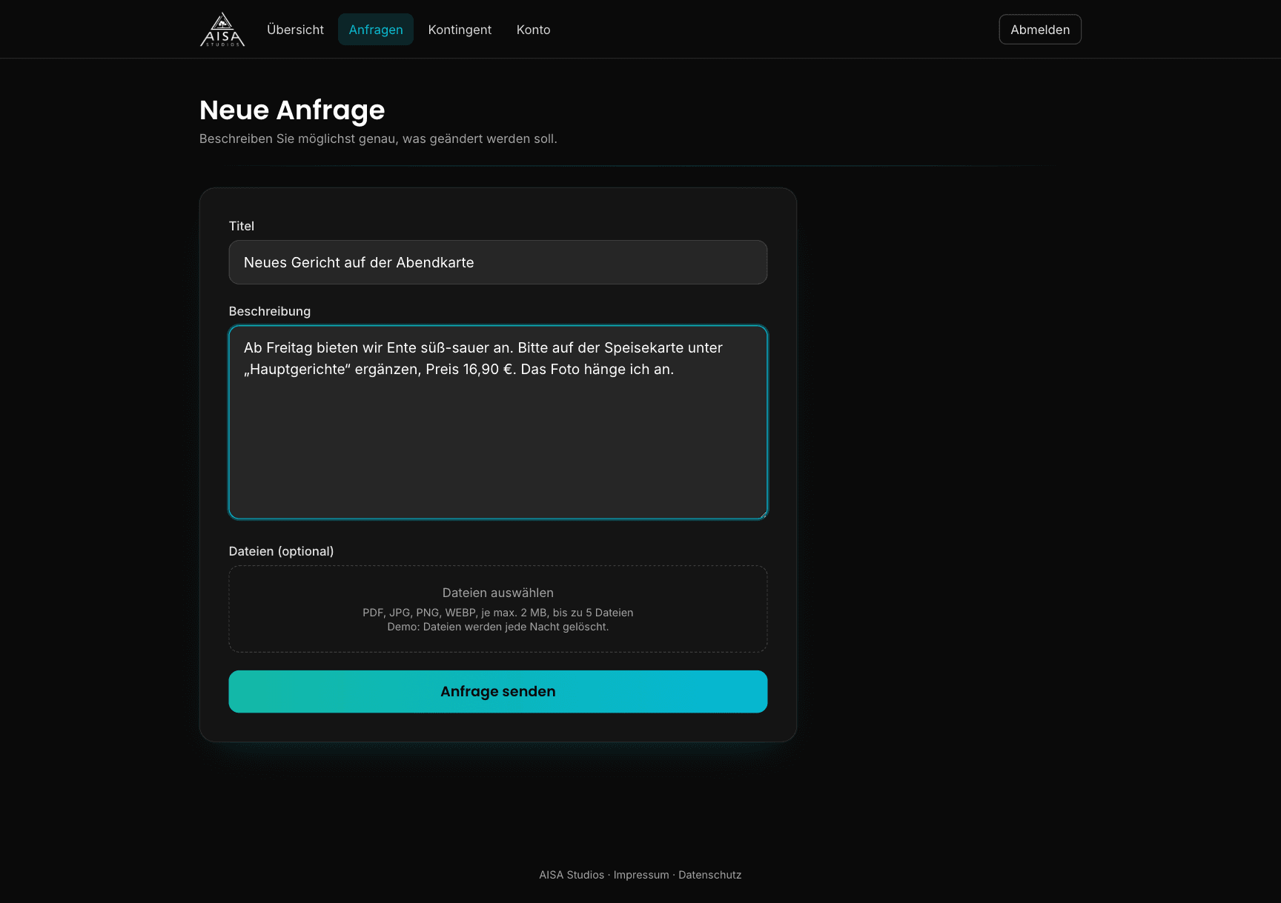Open the Datenschutz footer link
1281x903 pixels.
coord(709,875)
